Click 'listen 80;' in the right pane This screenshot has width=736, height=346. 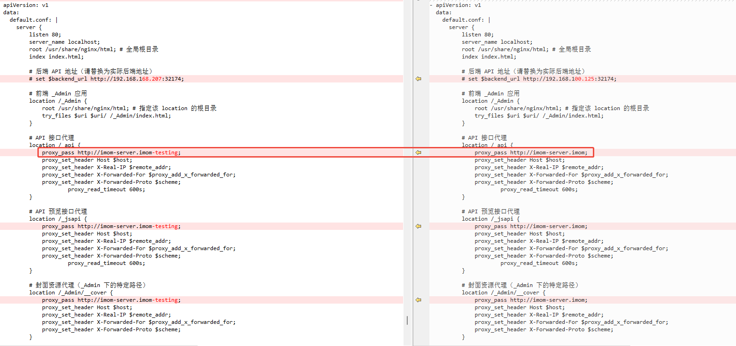click(478, 35)
